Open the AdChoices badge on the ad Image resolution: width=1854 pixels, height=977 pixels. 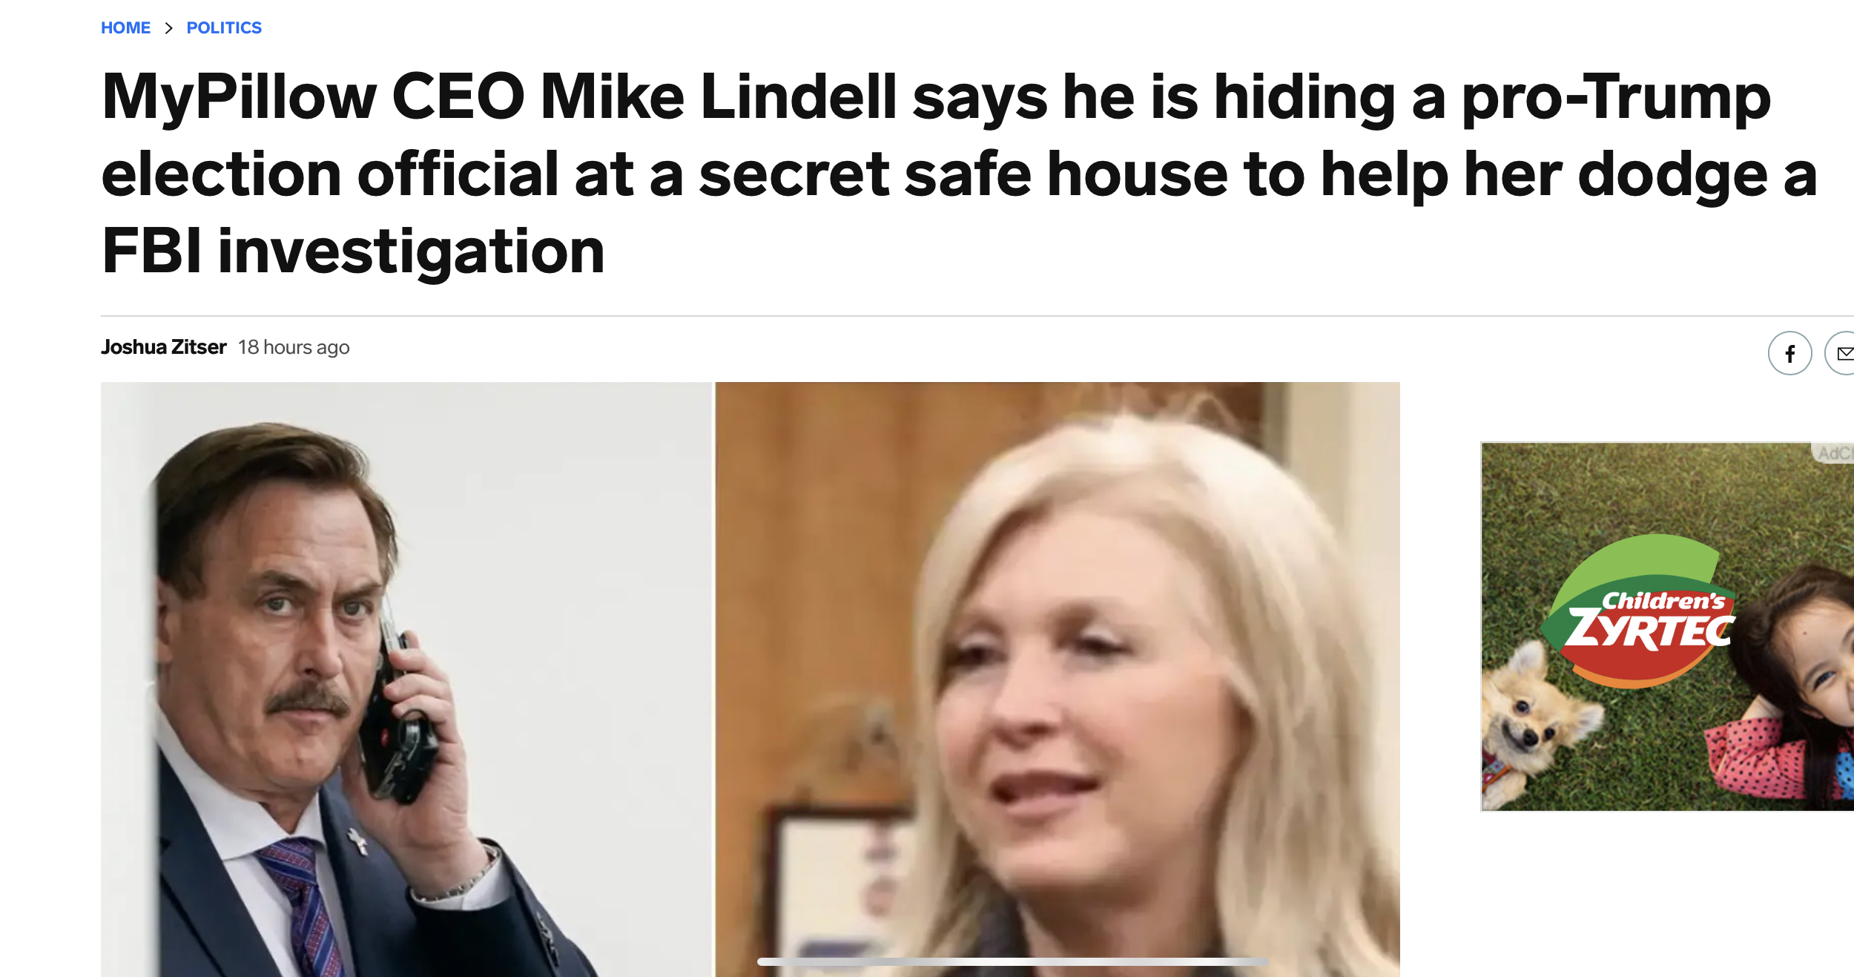pyautogui.click(x=1834, y=453)
